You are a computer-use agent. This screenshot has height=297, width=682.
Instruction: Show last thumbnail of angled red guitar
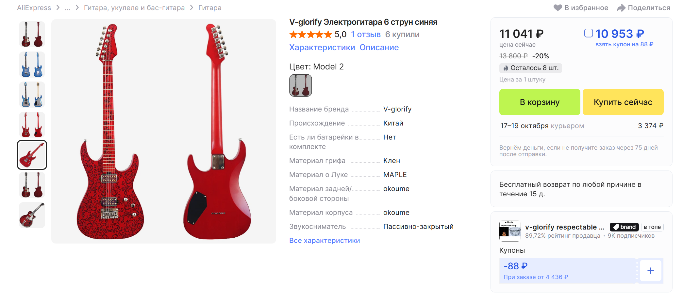click(x=32, y=215)
